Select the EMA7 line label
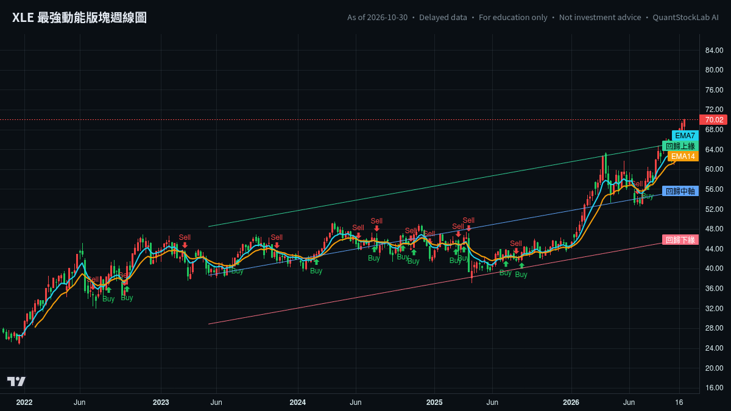 pos(685,135)
